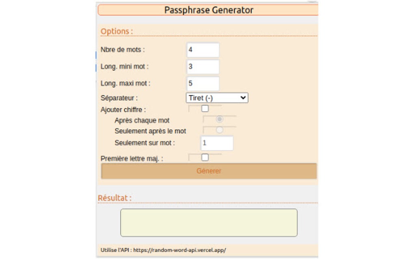Click the Passphrase Generator title bar
414x259 pixels.
point(209,10)
